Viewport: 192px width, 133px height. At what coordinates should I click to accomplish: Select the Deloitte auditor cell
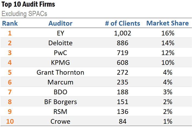(60, 43)
